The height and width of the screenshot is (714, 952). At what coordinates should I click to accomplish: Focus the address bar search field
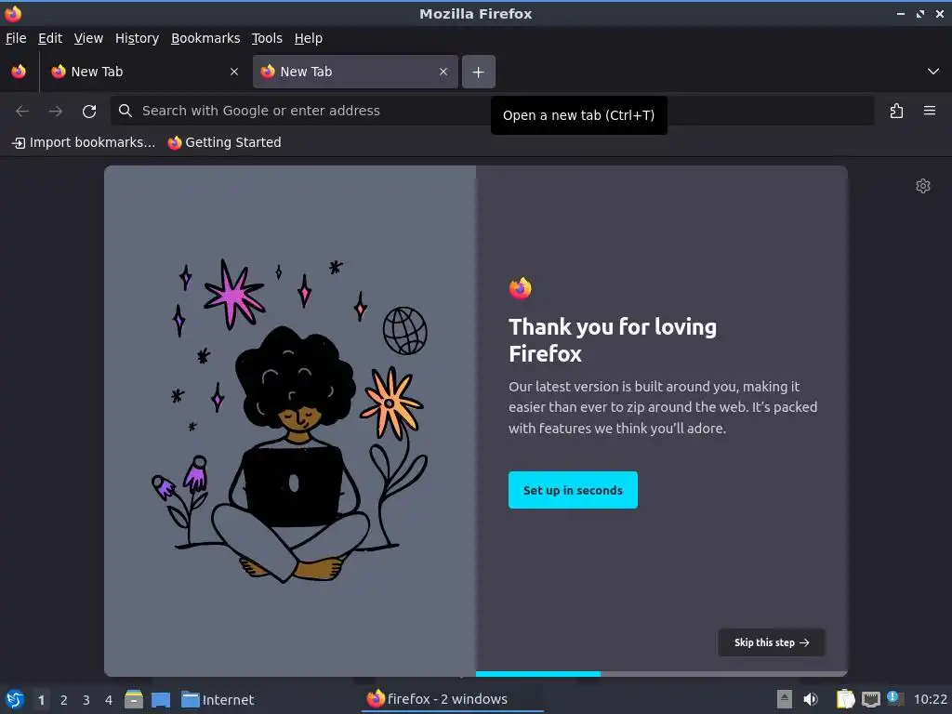493,111
